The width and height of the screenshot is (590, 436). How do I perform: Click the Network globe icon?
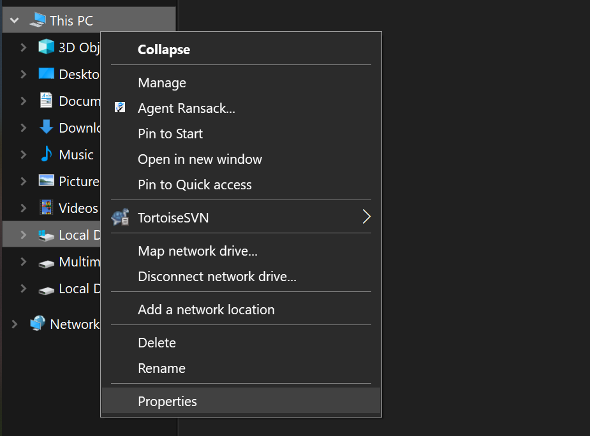[38, 324]
